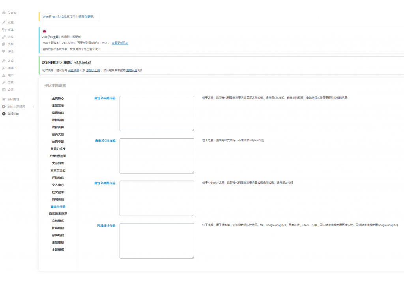Select the 插件 plug icon
The width and height of the screenshot is (404, 285).
coord(4,68)
